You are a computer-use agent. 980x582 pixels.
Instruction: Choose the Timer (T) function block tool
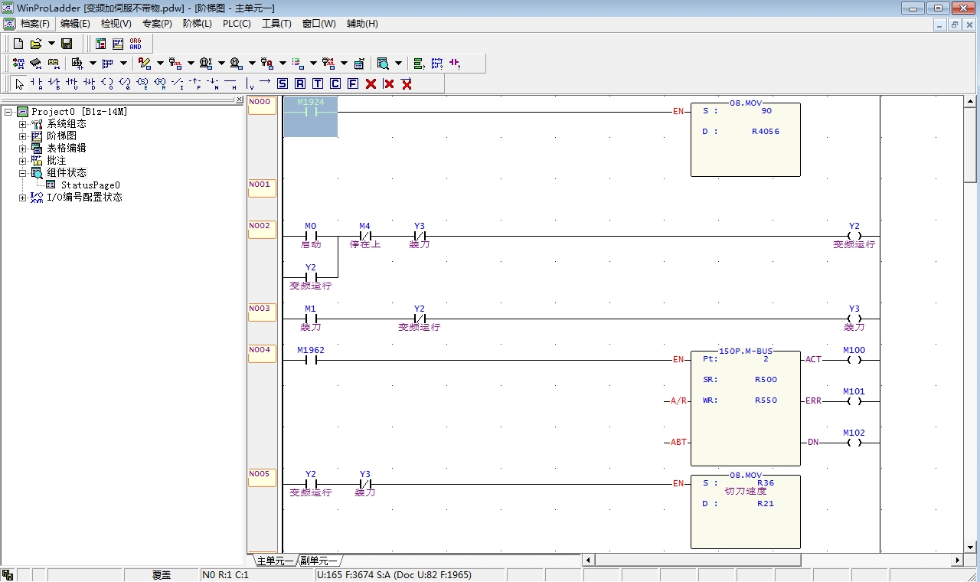pos(318,83)
